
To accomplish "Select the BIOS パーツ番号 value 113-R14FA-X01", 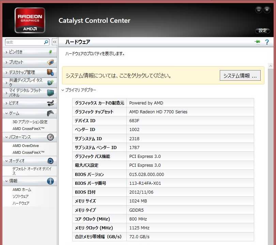I will 145,183.
